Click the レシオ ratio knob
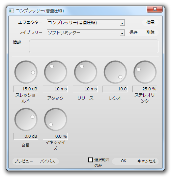 click(115, 72)
